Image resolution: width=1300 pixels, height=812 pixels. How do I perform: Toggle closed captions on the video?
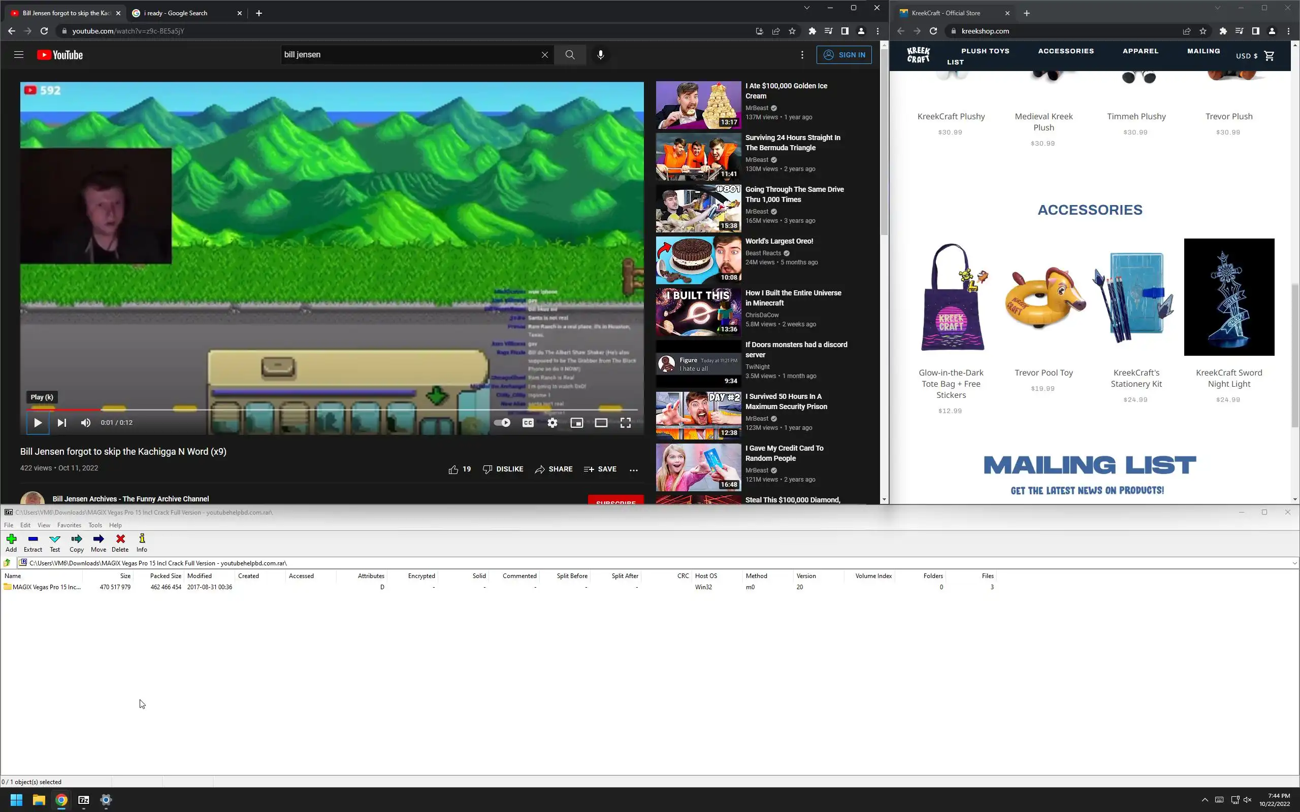coord(528,423)
